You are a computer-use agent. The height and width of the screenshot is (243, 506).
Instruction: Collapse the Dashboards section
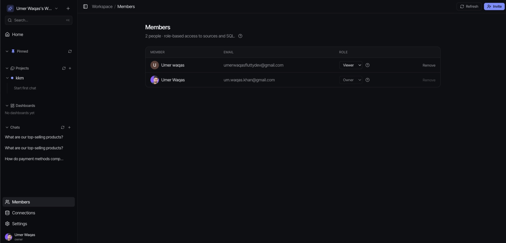click(x=7, y=106)
